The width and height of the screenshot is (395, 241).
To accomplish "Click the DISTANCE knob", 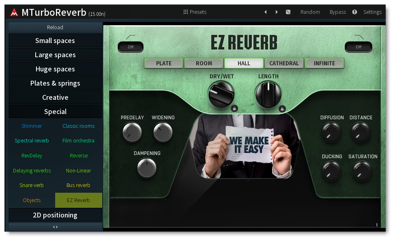I will tap(361, 132).
